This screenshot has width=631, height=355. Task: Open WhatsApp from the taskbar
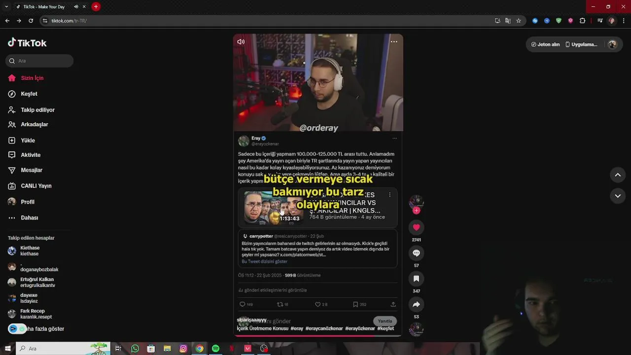pos(135,349)
